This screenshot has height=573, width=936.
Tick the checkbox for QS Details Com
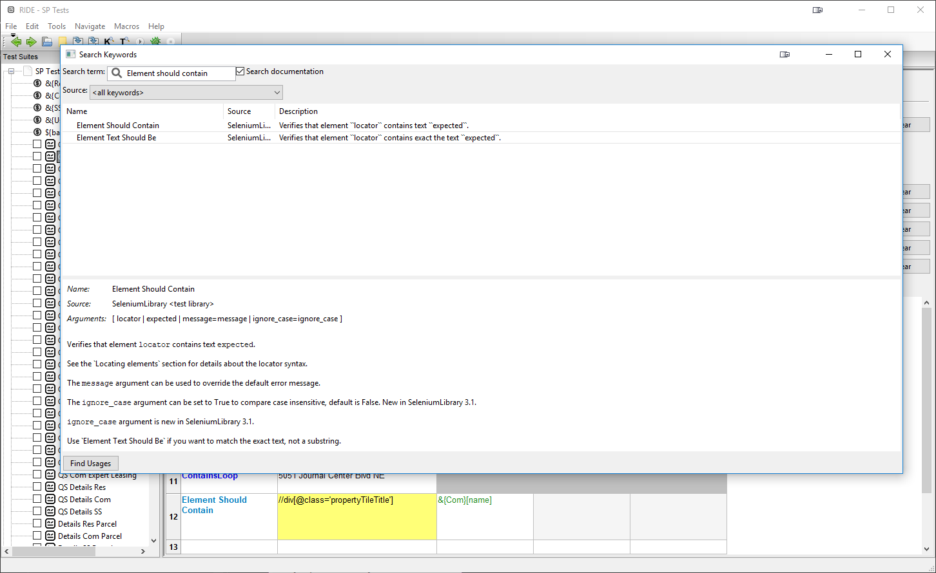37,500
